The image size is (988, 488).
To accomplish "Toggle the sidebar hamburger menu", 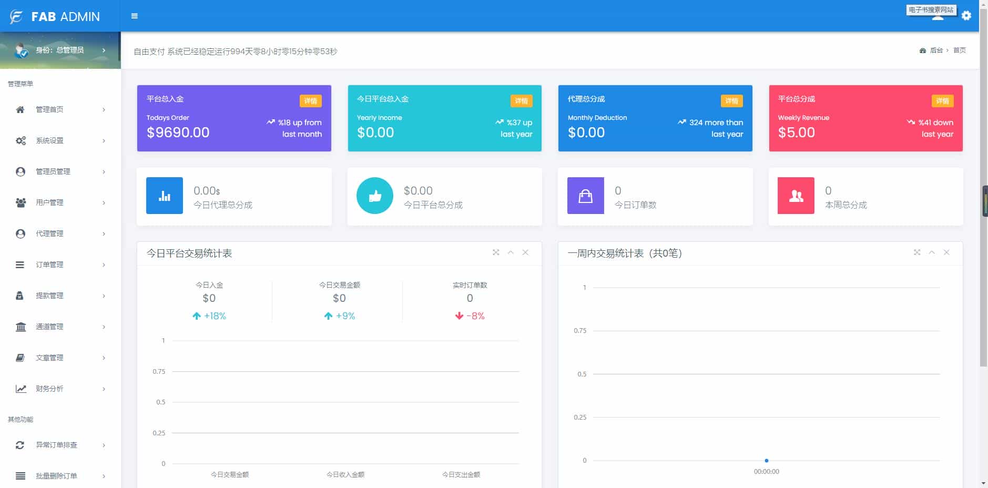I will pyautogui.click(x=135, y=16).
